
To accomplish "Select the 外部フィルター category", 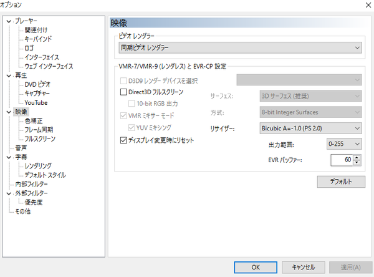I will pyautogui.click(x=31, y=193).
